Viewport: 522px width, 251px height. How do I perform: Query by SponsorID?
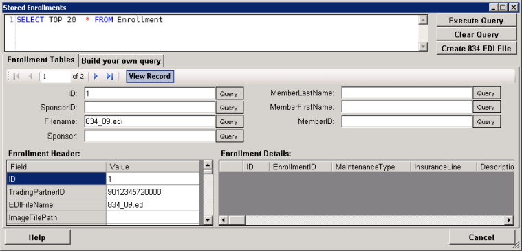coord(229,108)
